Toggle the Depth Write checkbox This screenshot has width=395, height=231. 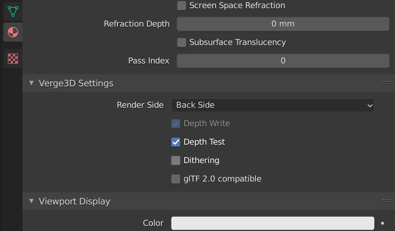[x=176, y=124]
